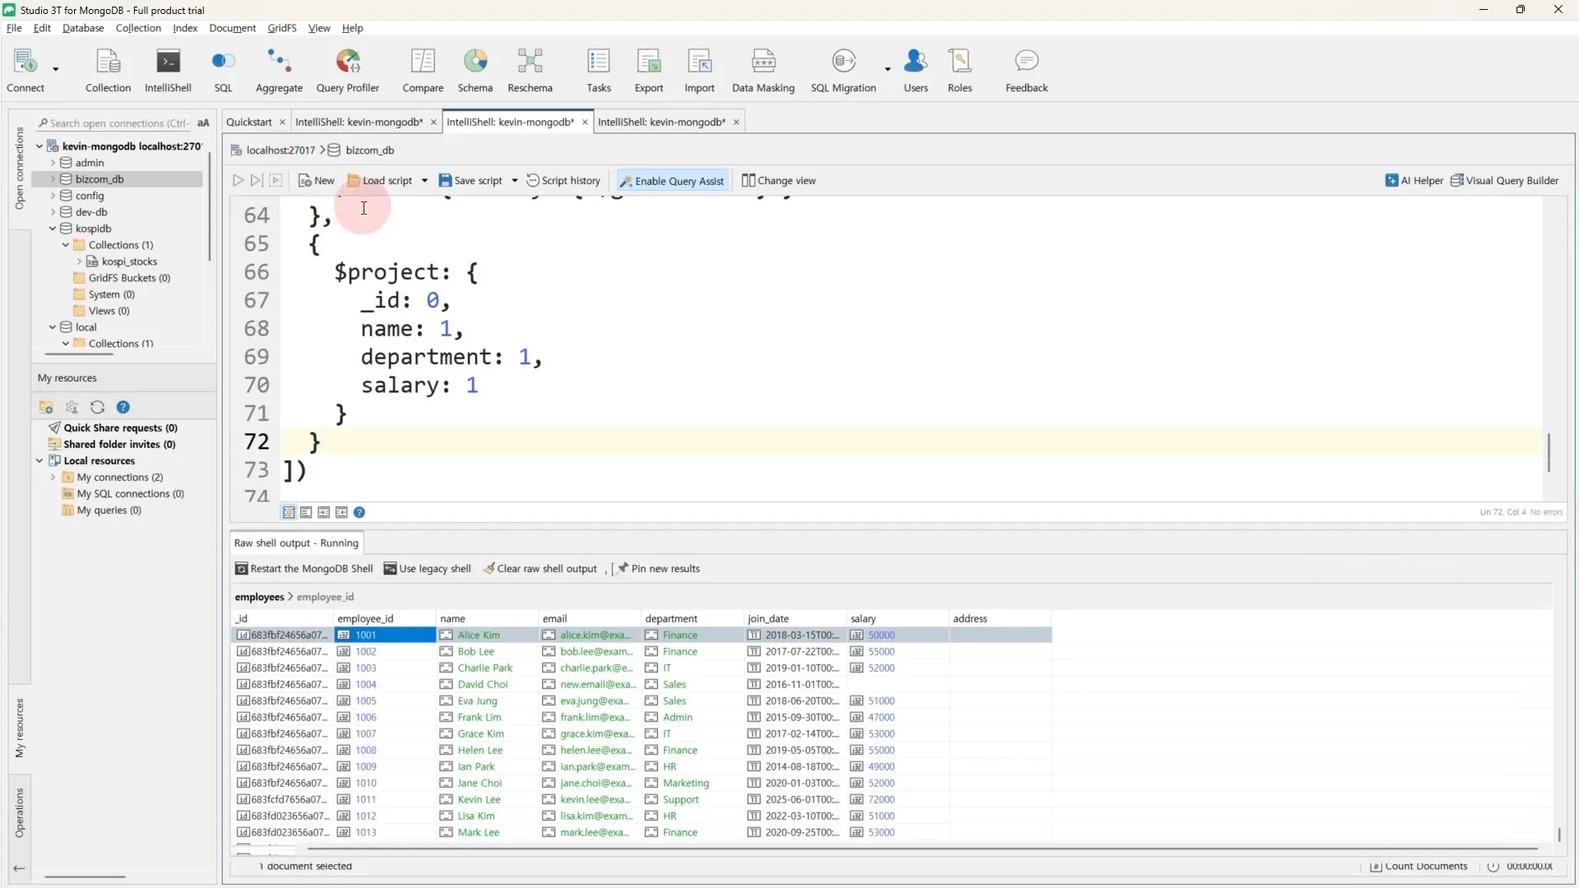Open the Import wizard
The image size is (1579, 888).
pos(700,71)
